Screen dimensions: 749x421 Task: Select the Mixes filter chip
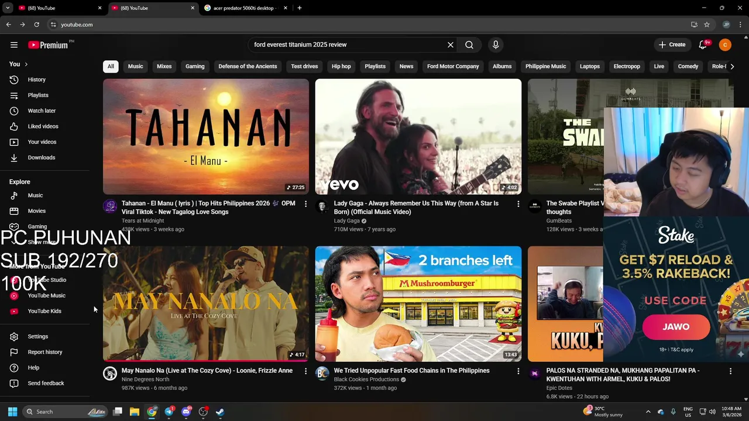(x=164, y=67)
